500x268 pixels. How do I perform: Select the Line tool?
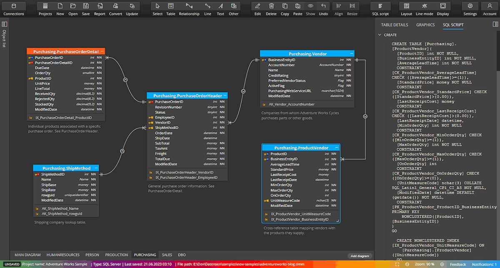pos(207,9)
